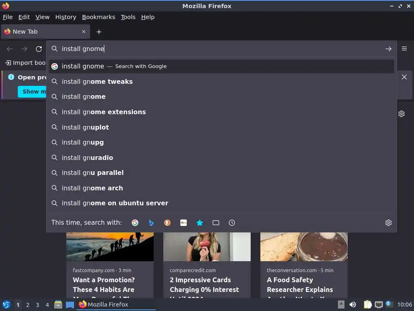This screenshot has height=311, width=414.
Task: Select the New Tab tab
Action: (x=45, y=32)
